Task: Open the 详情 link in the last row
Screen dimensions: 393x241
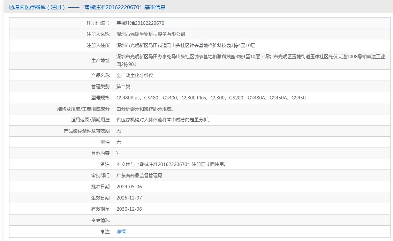Action: coord(121,232)
